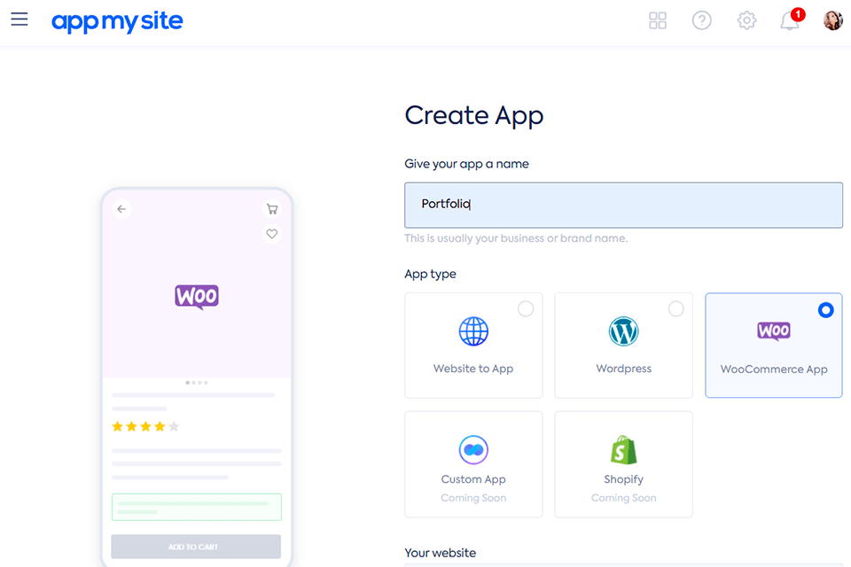This screenshot has height=567, width=851.
Task: Open the help question mark icon
Action: click(x=702, y=20)
